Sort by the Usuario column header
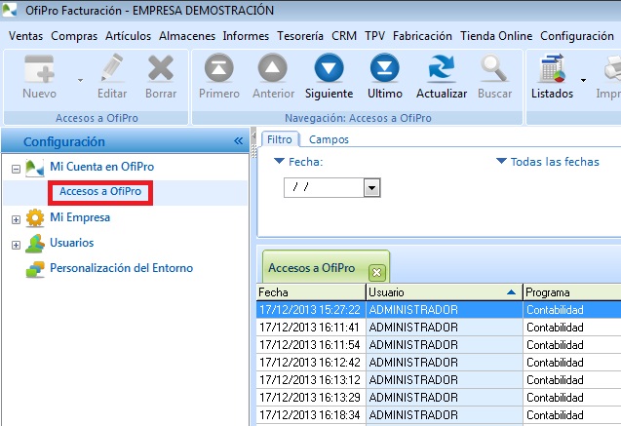The width and height of the screenshot is (621, 426). pyautogui.click(x=444, y=292)
